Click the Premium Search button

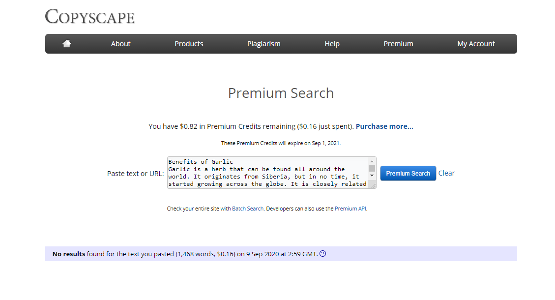pyautogui.click(x=408, y=173)
